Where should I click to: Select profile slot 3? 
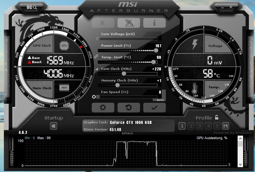[x=199, y=126]
